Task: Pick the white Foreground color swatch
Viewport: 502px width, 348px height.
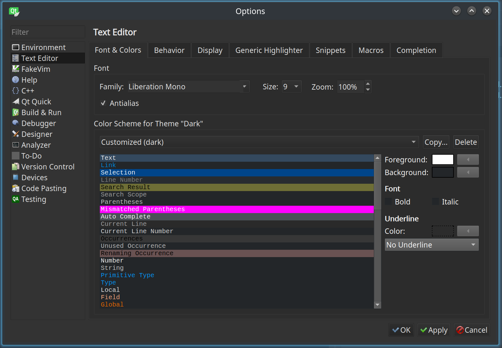Action: tap(443, 159)
